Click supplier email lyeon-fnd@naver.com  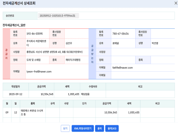tap(39, 72)
